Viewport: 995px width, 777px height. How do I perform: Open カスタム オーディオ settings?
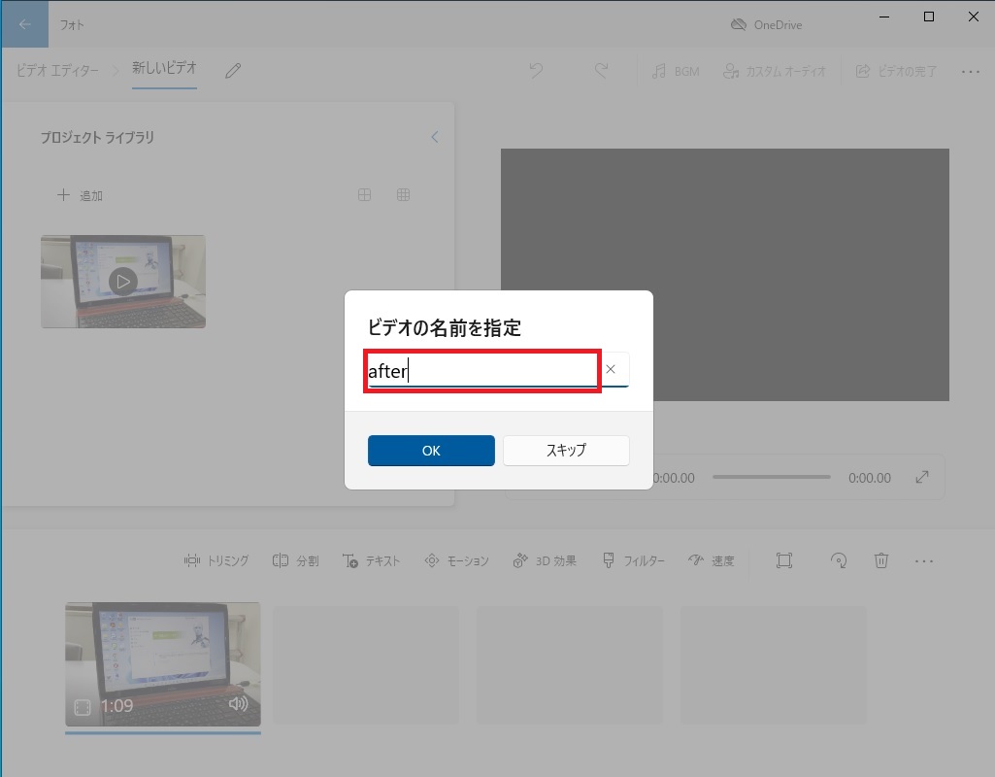[775, 70]
